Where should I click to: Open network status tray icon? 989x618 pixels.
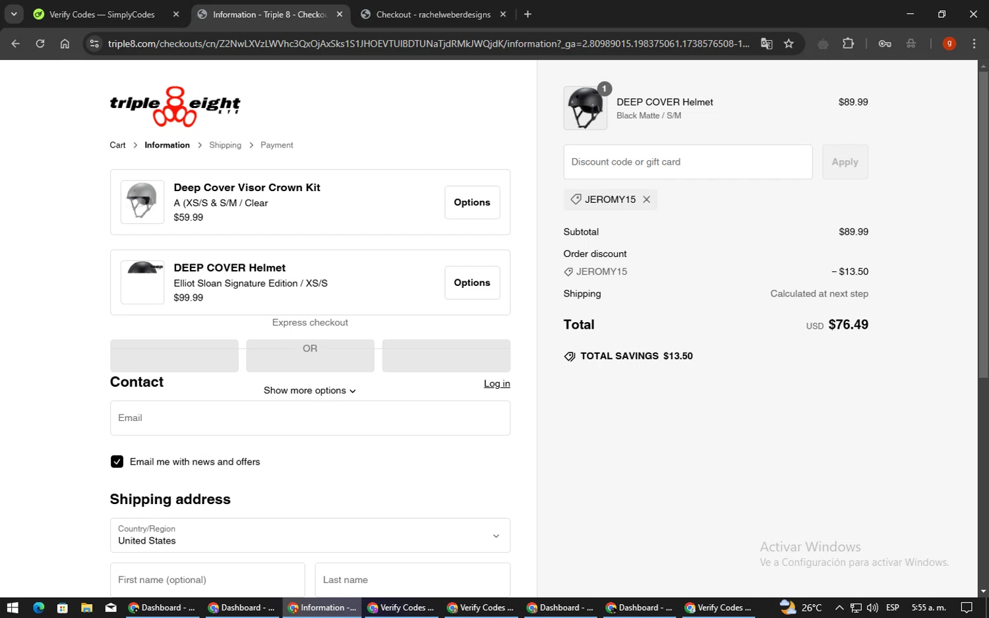(856, 607)
